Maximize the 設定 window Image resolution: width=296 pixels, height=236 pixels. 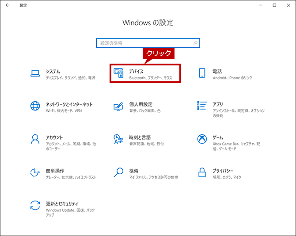point(274,5)
